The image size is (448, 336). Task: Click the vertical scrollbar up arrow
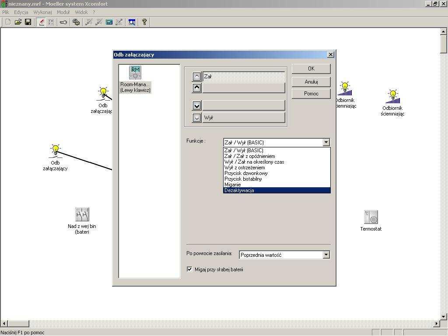click(x=444, y=31)
